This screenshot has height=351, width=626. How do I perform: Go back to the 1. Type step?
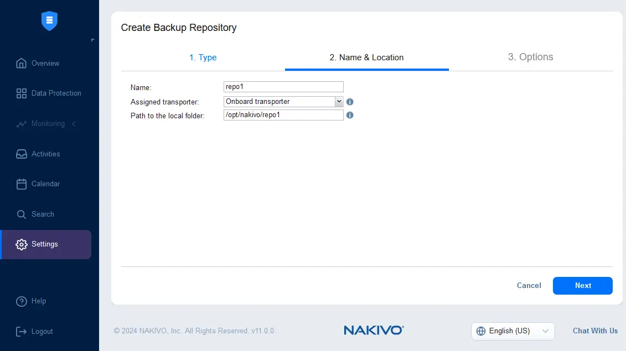(x=203, y=57)
